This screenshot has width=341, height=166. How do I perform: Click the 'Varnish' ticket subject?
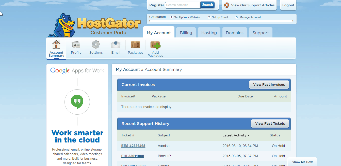[x=164, y=146]
